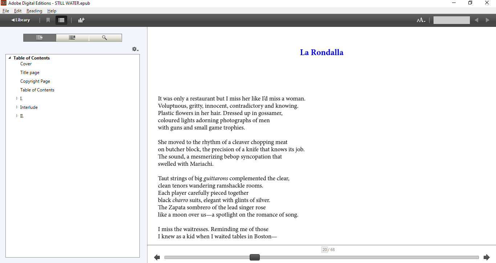Viewport: 496px width, 263px height.
Task: Switch to Table of Contents tab
Action: click(x=40, y=38)
